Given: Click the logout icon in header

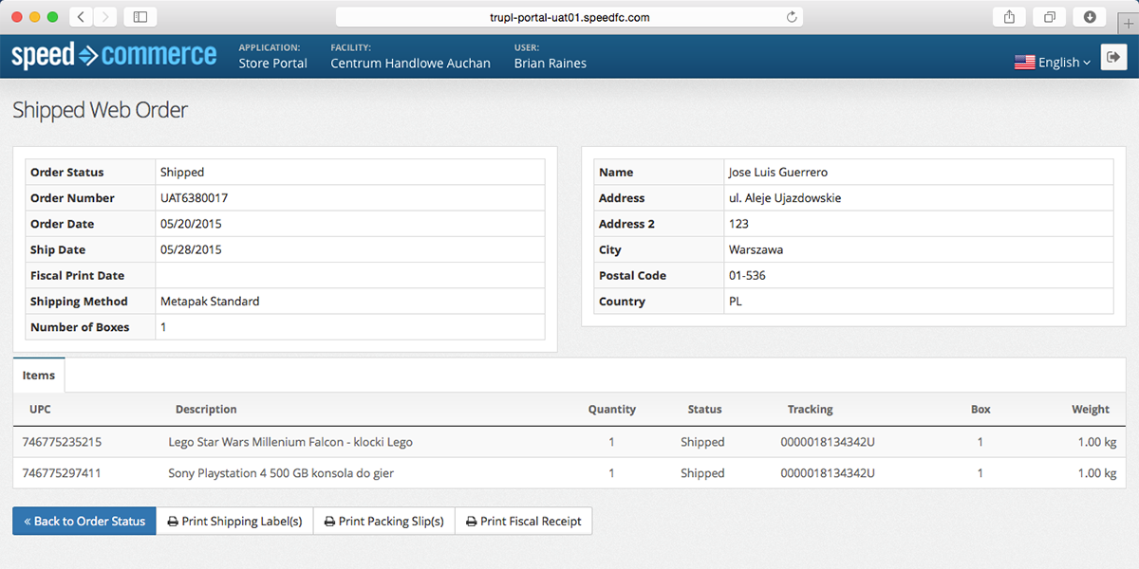Looking at the screenshot, I should click(1112, 58).
